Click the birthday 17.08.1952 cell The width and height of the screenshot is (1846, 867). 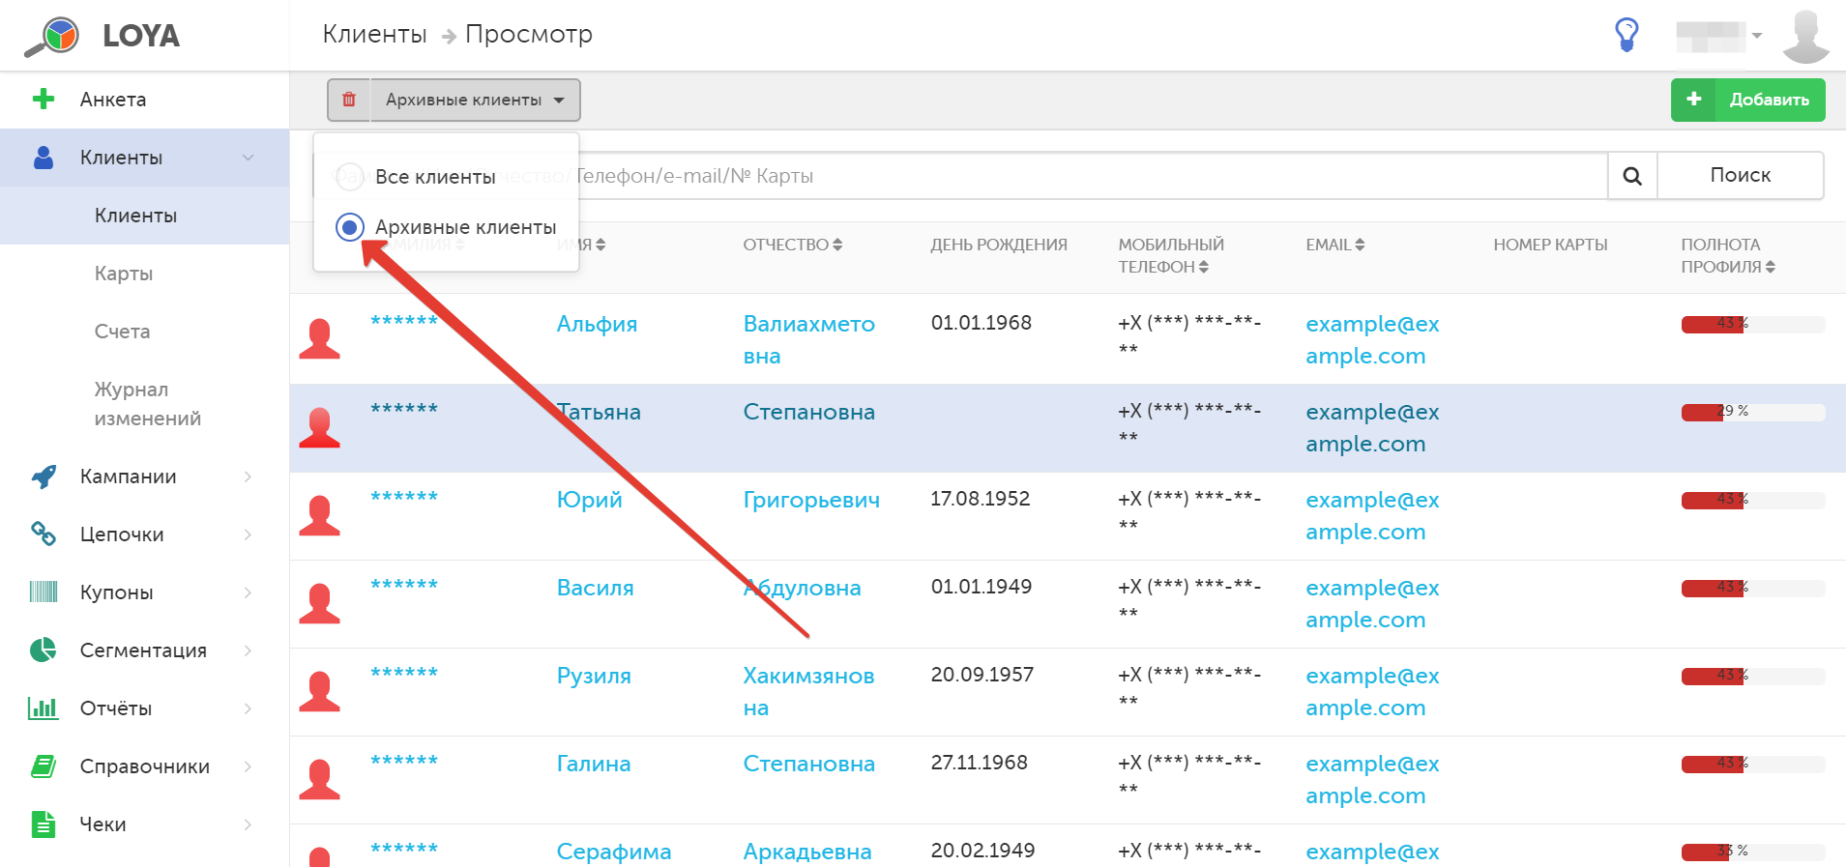pos(980,499)
